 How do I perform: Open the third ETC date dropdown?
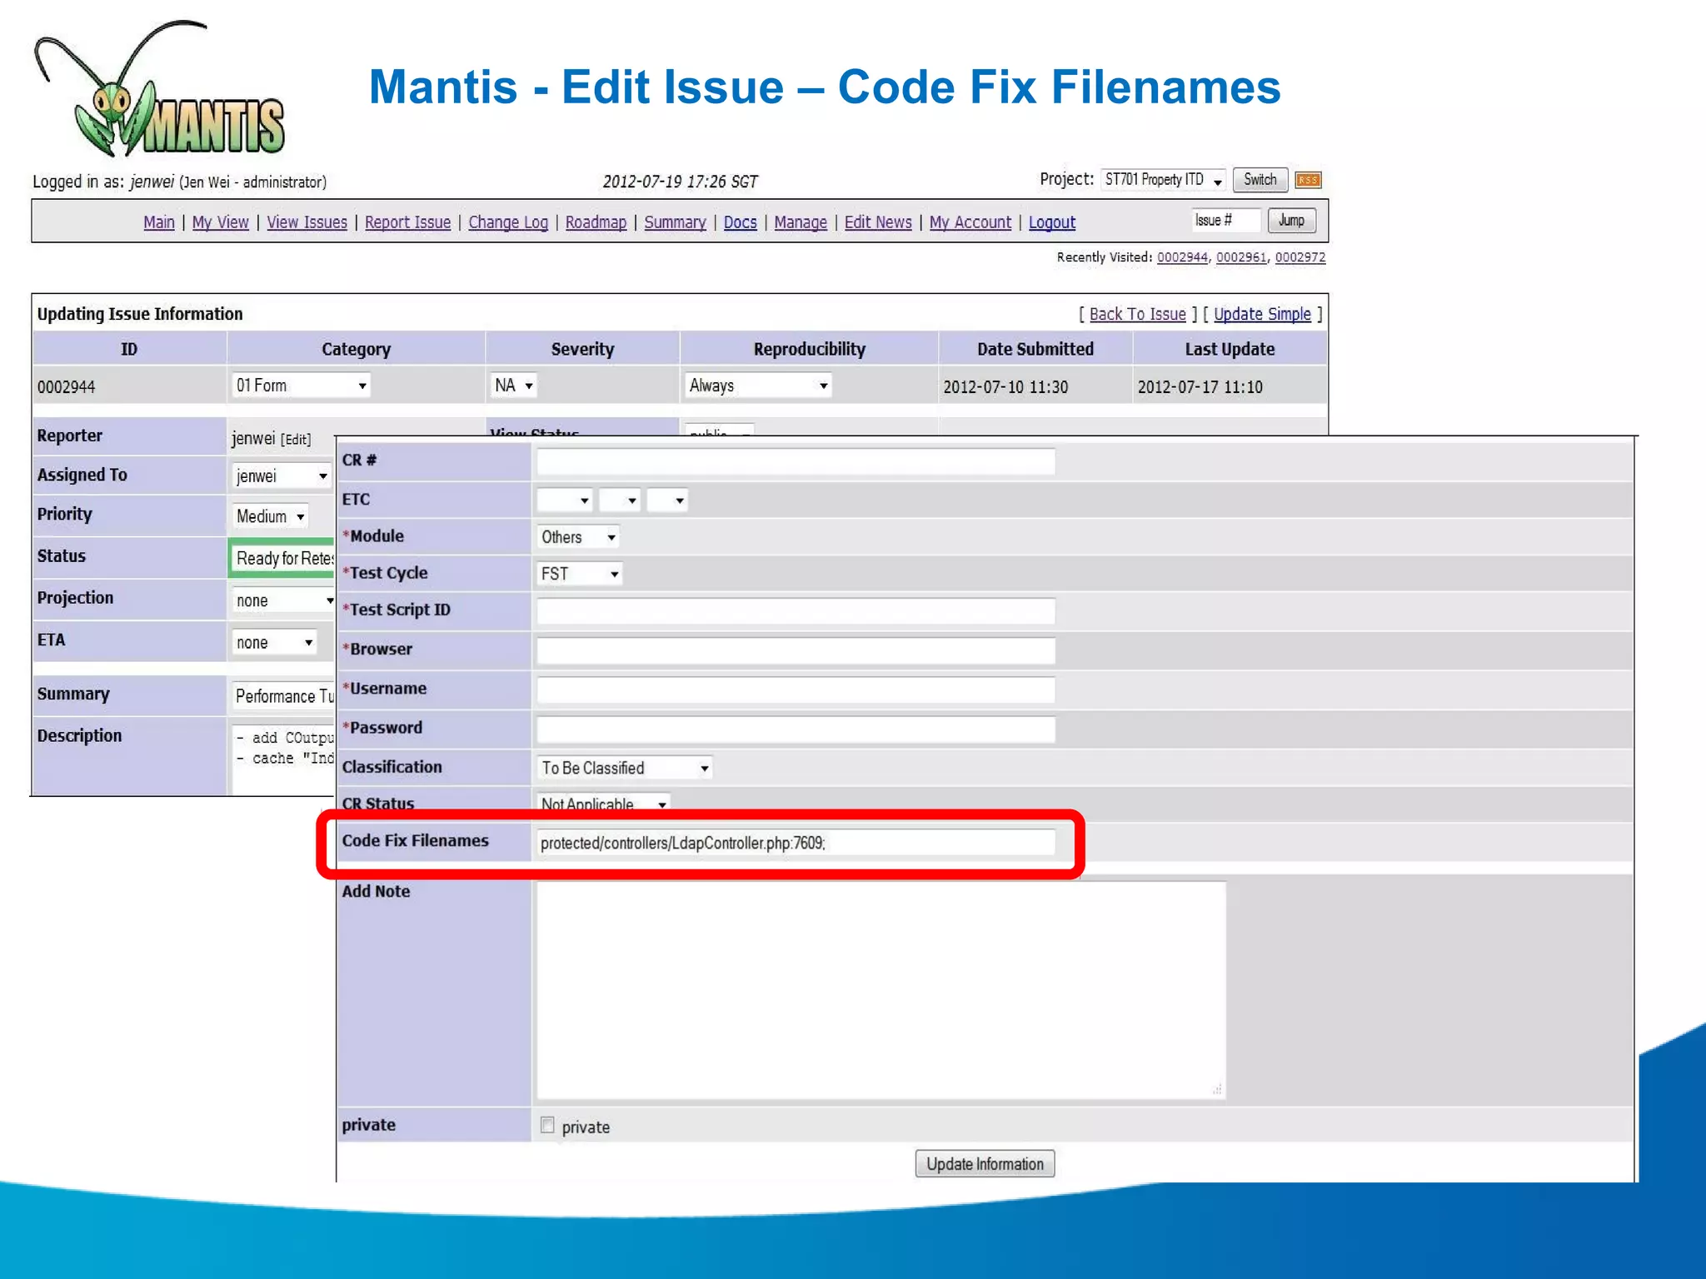667,500
